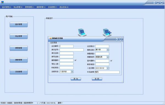165x105 pixels.
Task: Click the main window restore round button
Action: [x=158, y=3]
